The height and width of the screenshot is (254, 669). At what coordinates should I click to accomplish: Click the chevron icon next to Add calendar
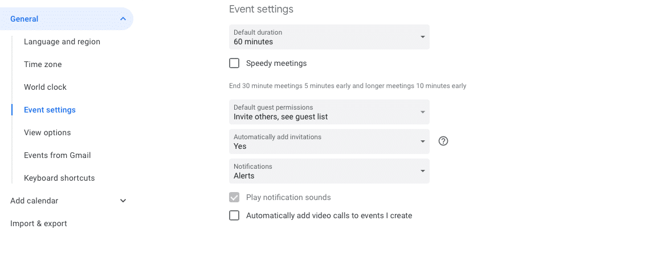point(123,201)
